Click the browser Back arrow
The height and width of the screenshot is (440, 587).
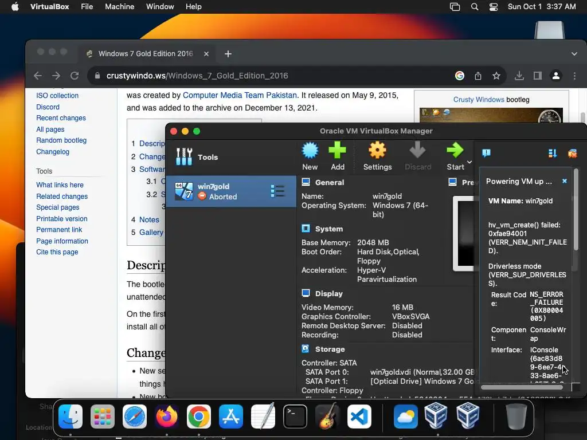point(38,76)
